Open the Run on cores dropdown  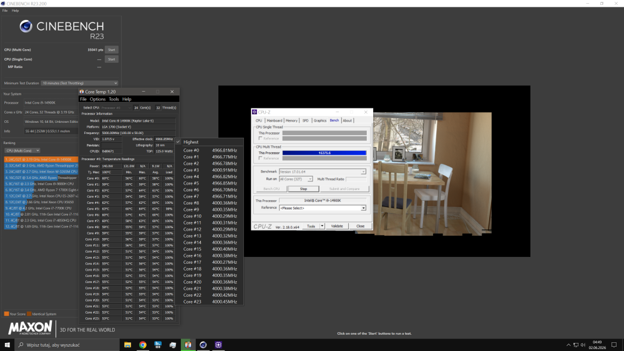(296, 179)
